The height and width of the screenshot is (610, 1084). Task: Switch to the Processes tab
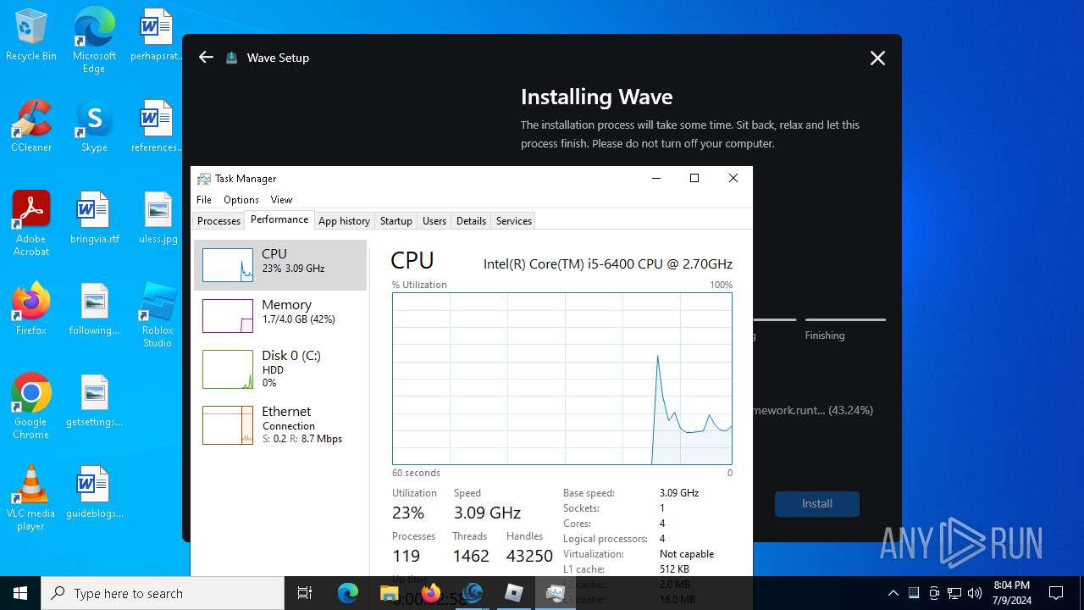[x=218, y=221]
